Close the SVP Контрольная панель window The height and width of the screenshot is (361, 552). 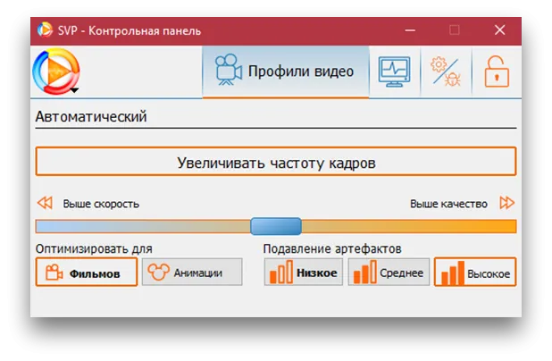pyautogui.click(x=499, y=30)
